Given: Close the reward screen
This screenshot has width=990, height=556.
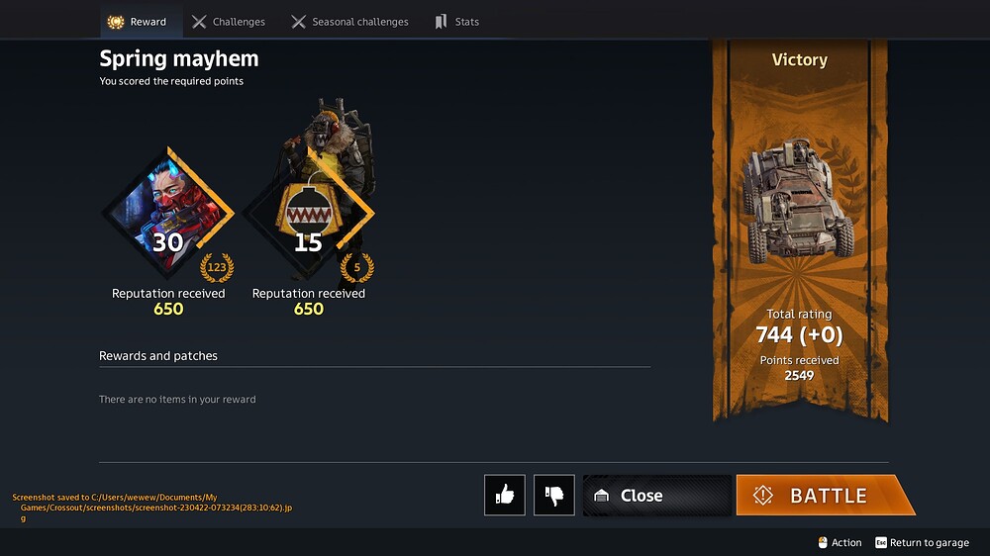Looking at the screenshot, I should pyautogui.click(x=656, y=496).
